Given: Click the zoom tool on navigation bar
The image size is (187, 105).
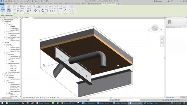Looking at the screenshot, I should point(162,43).
